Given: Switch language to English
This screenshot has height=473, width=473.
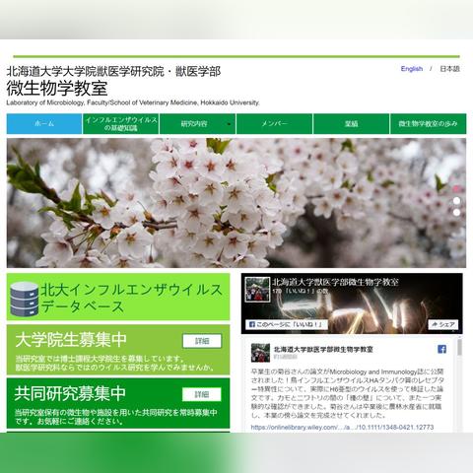Looking at the screenshot, I should coord(412,69).
